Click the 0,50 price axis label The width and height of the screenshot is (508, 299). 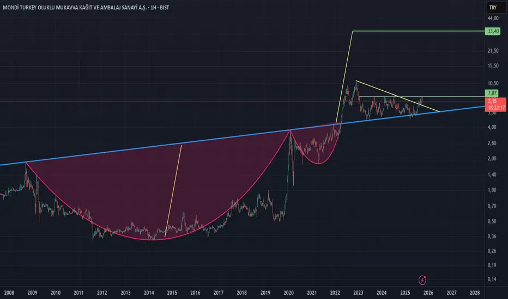(x=492, y=221)
